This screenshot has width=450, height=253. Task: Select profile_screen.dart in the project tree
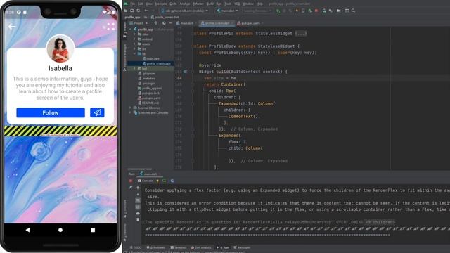tap(157, 63)
